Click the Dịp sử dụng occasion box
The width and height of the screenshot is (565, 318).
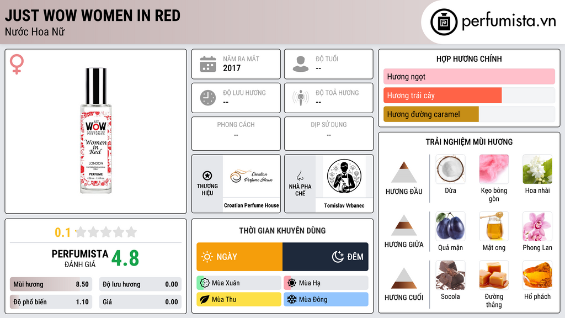329,134
